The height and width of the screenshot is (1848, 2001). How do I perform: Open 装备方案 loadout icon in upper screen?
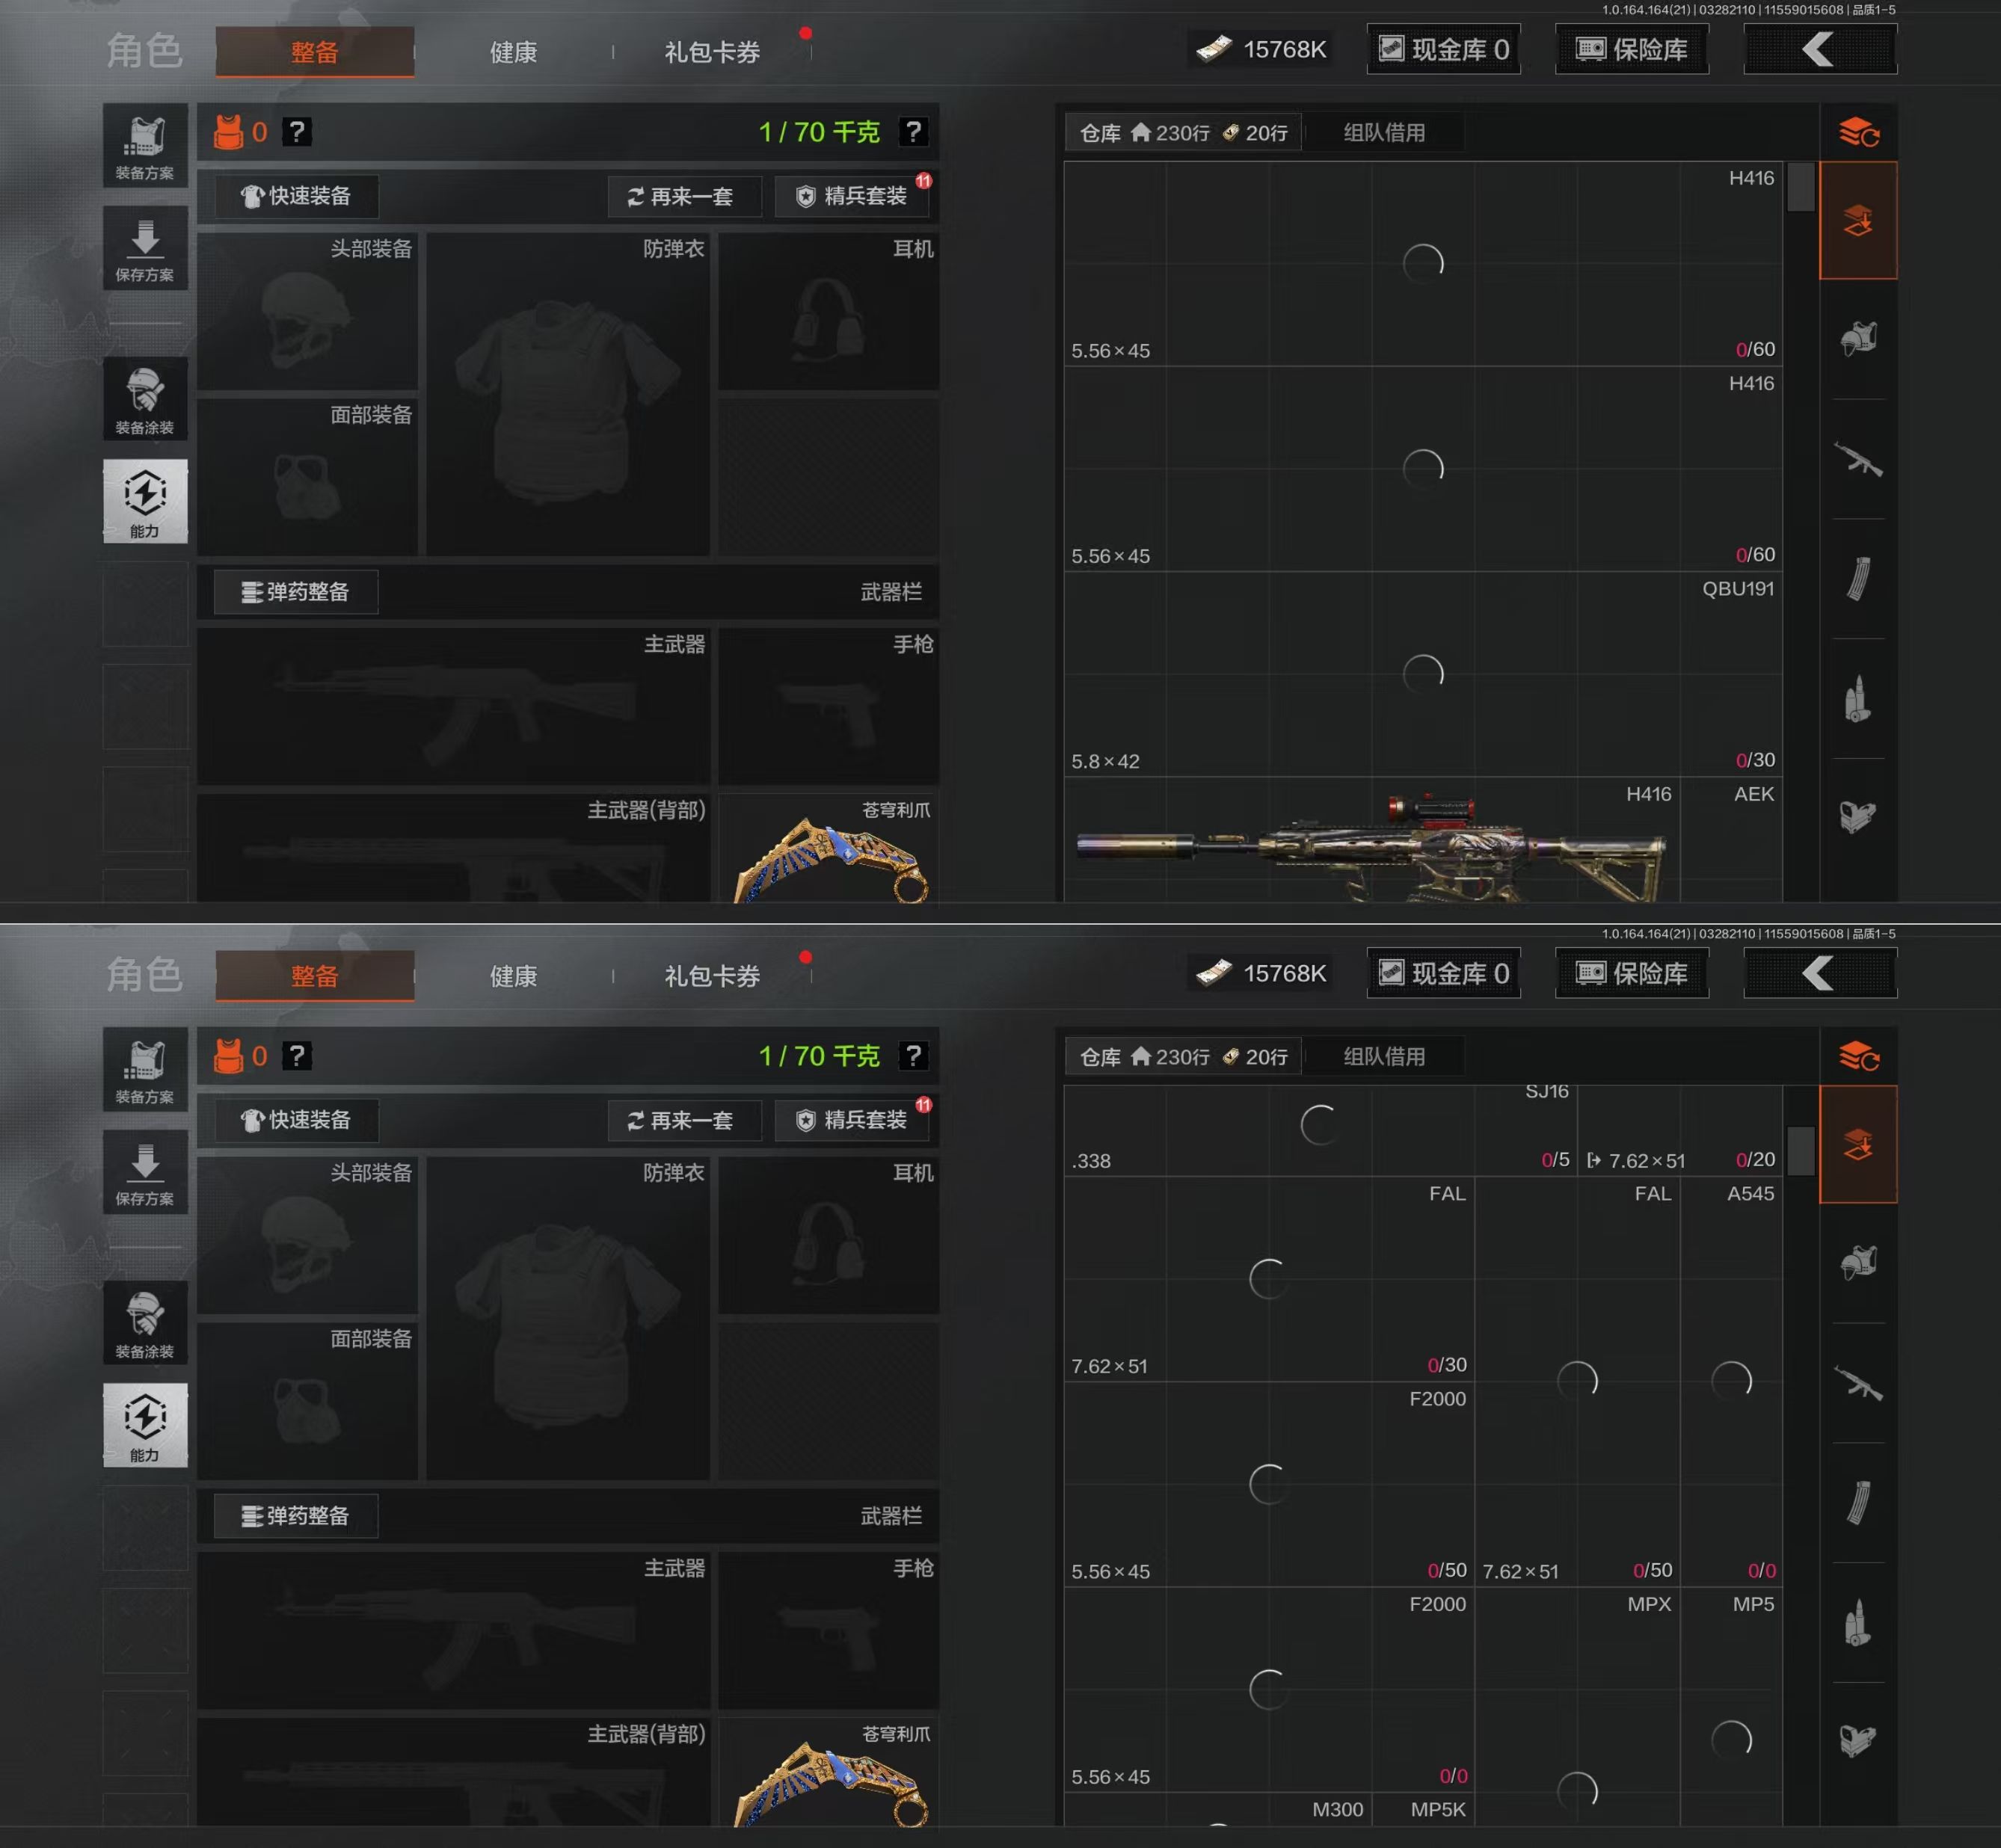(x=145, y=146)
